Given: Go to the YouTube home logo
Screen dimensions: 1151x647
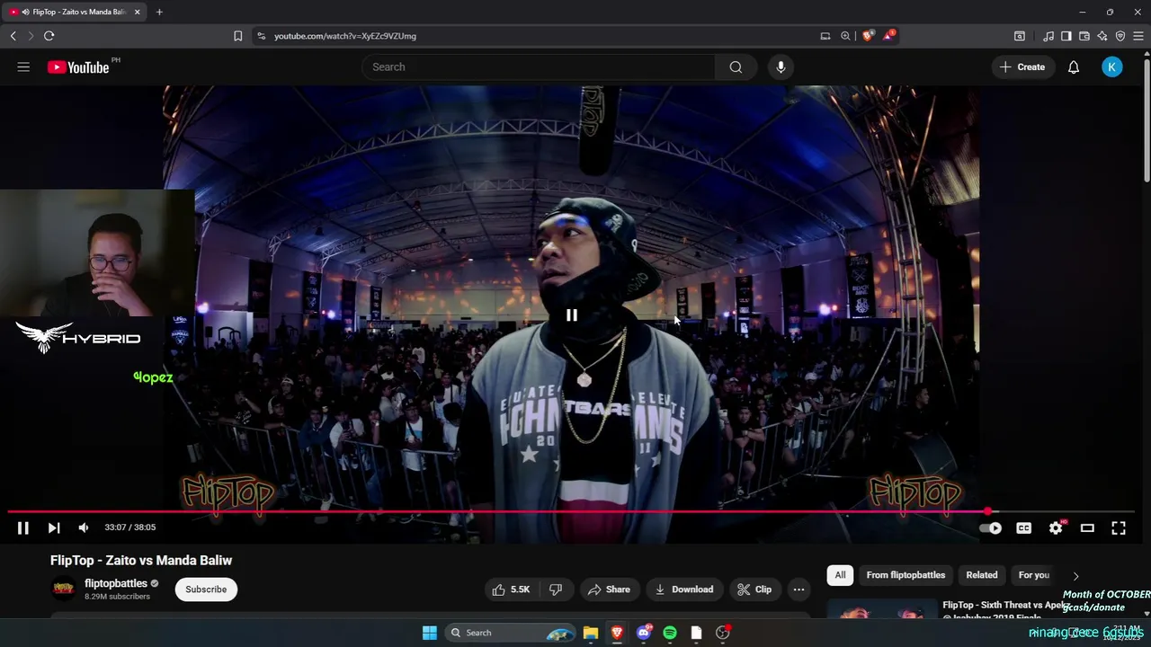Looking at the screenshot, I should [x=78, y=67].
